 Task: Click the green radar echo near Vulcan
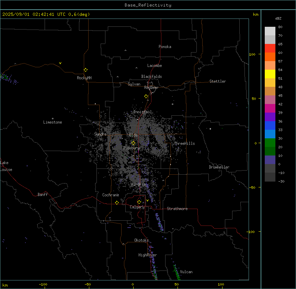177,272
